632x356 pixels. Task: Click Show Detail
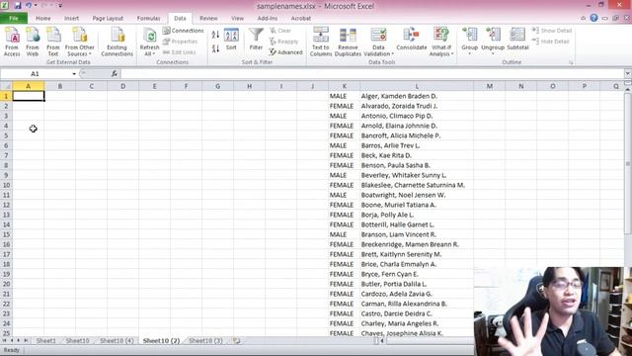[552, 31]
